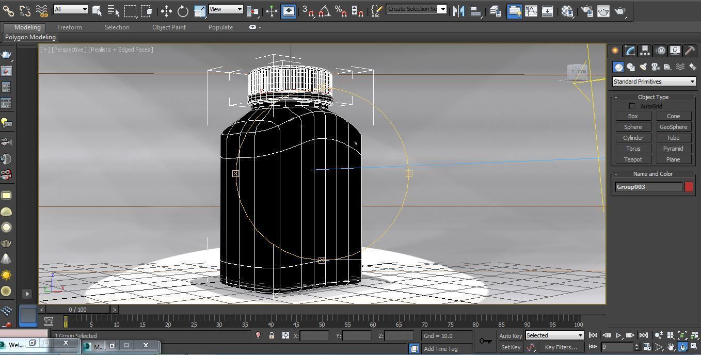Click the Torus primitive button
701x355 pixels.
pos(633,149)
